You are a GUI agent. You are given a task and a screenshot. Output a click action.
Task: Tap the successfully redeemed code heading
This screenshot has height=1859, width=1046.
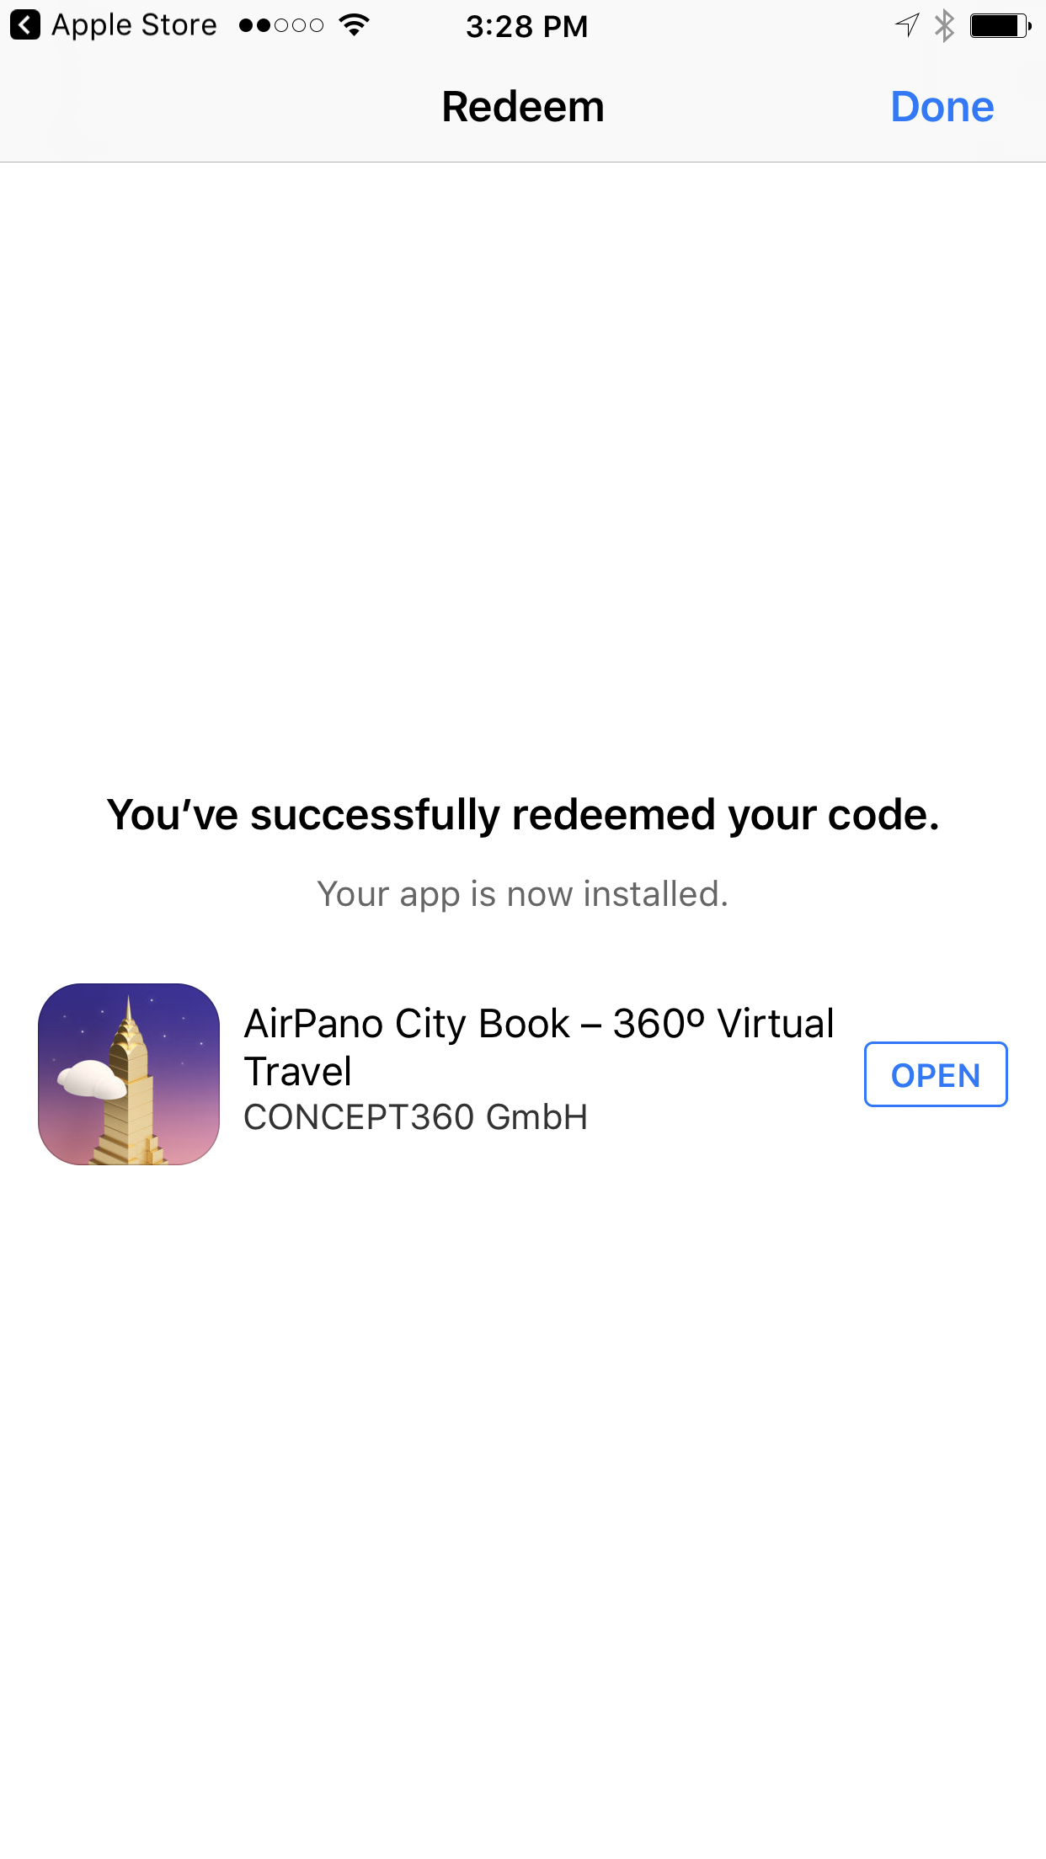tap(523, 815)
